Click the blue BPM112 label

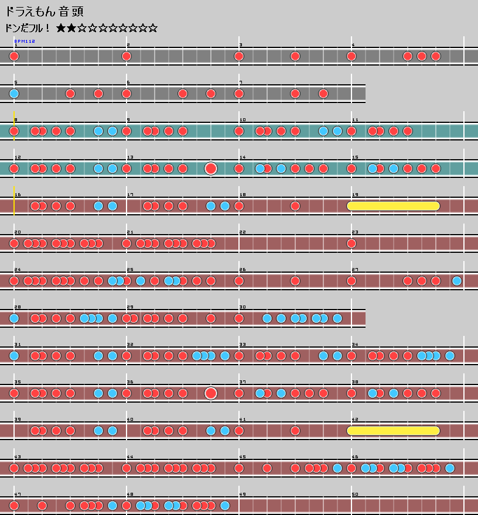click(25, 41)
